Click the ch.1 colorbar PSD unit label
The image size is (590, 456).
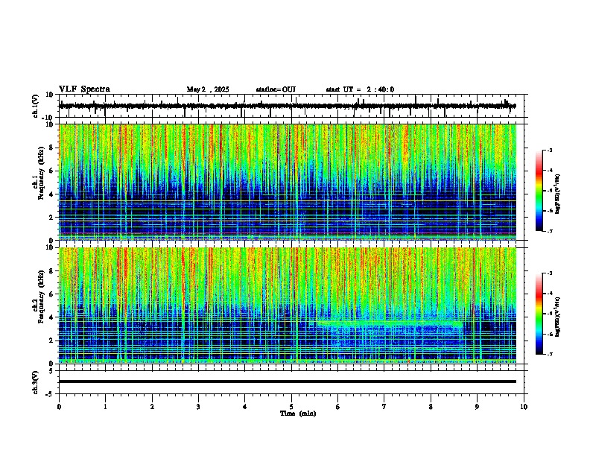coord(558,194)
